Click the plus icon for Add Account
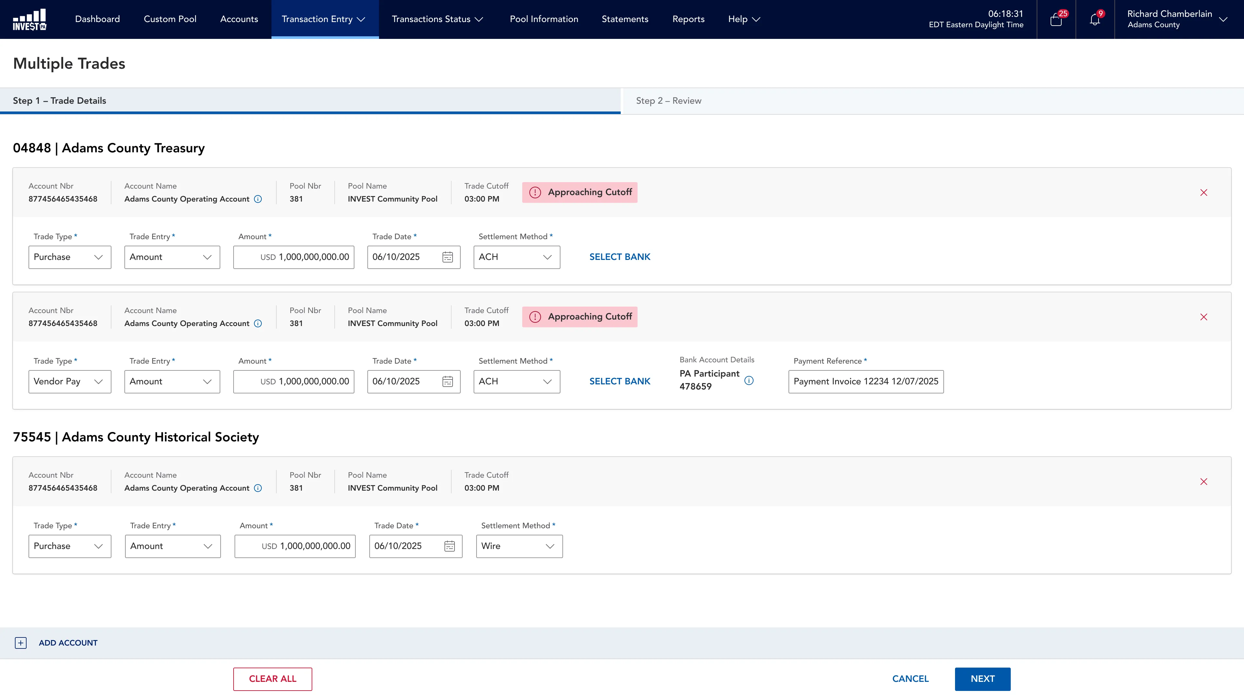Viewport: 1244px width, 700px height. click(x=21, y=643)
